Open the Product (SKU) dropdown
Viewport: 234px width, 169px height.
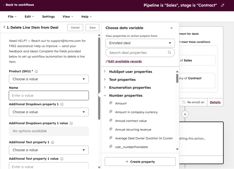tap(49, 79)
